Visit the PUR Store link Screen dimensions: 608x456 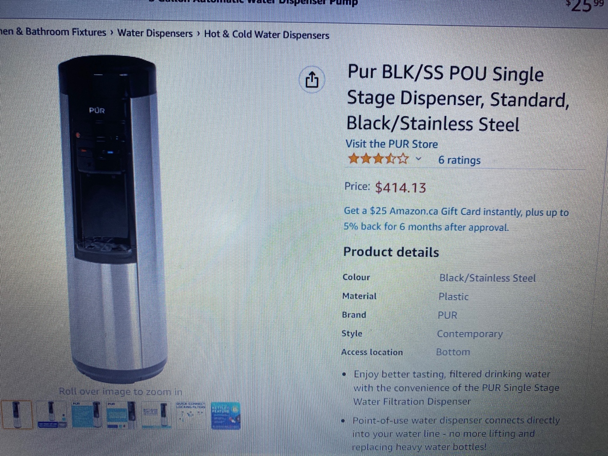[391, 144]
